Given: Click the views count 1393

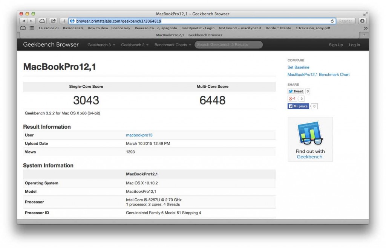Looking at the screenshot, I should tap(130, 152).
